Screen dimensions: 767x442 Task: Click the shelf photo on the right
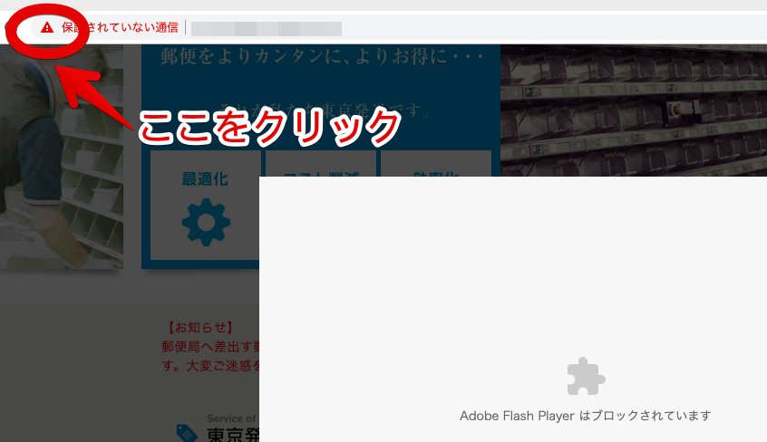633,109
